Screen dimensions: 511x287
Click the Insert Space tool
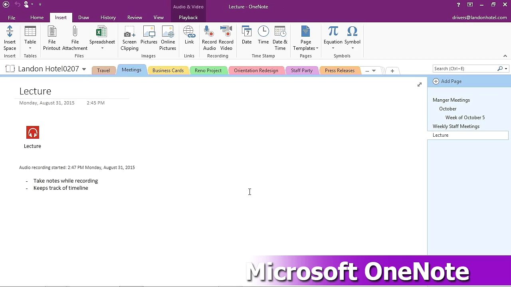click(10, 38)
